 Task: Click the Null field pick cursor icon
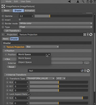coord(88,71)
